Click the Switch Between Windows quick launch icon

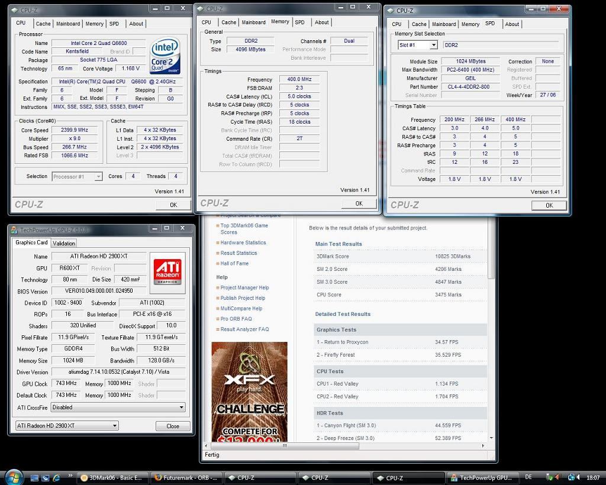(x=45, y=478)
